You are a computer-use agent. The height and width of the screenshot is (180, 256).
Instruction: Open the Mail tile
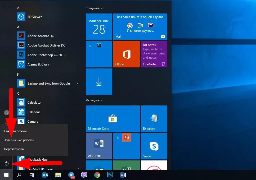point(140,27)
